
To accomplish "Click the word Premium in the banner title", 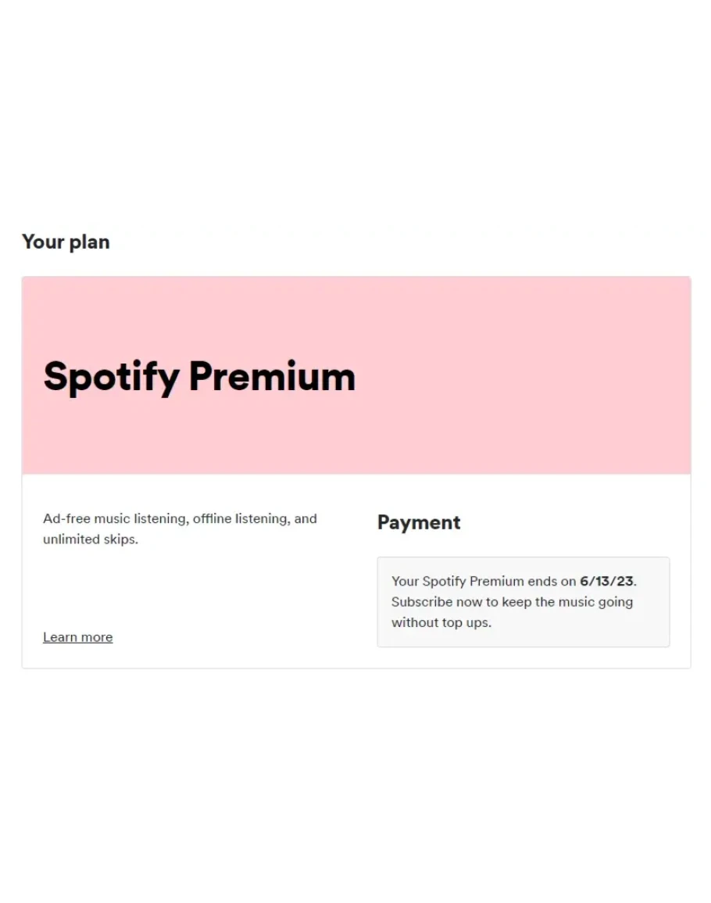I will click(x=272, y=376).
